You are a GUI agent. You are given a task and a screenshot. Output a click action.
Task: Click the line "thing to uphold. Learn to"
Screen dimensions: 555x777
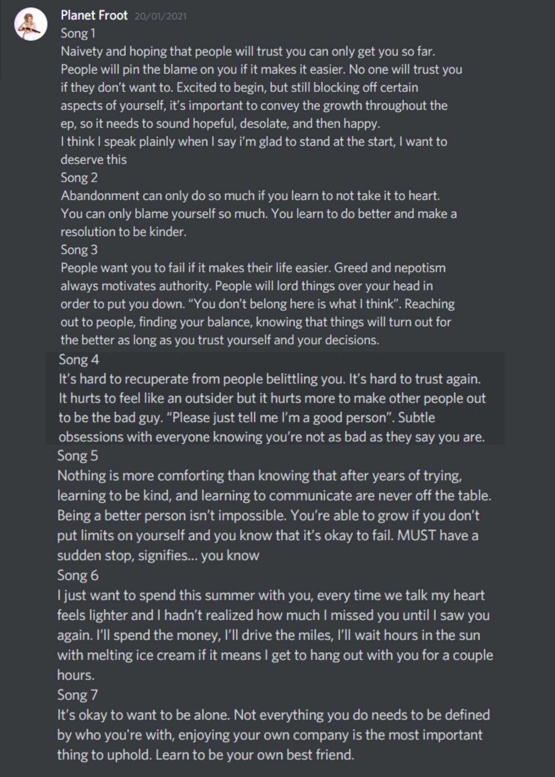[x=205, y=755]
